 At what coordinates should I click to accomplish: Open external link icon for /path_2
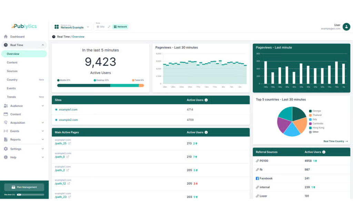coord(68,170)
